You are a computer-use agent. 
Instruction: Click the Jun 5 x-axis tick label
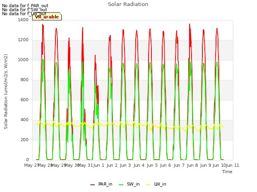(x=152, y=165)
